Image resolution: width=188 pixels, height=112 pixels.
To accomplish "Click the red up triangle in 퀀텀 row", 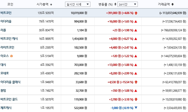I will point(136,91).
